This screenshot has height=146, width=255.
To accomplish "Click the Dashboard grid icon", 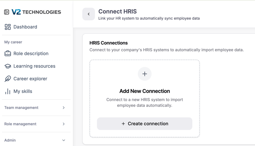I will pyautogui.click(x=8, y=27).
